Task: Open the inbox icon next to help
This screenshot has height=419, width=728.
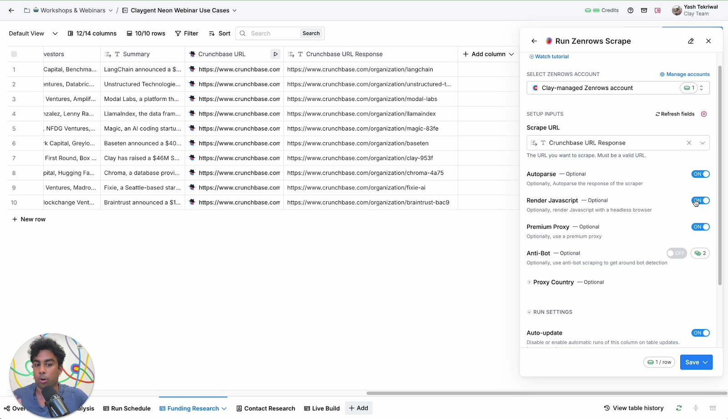Action: tap(644, 10)
